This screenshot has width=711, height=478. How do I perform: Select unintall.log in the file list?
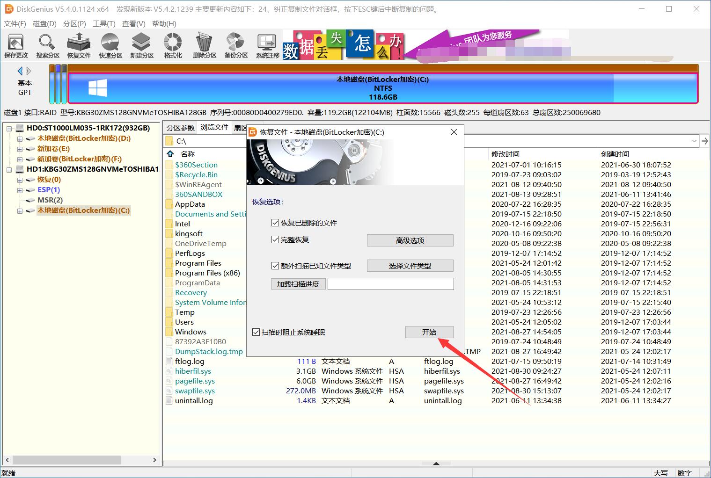[x=194, y=400]
